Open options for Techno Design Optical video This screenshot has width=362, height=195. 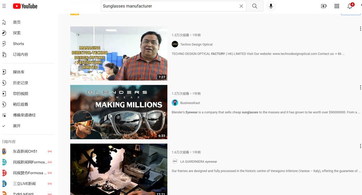pos(360,29)
